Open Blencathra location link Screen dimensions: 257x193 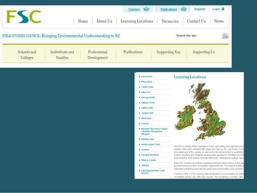tap(147, 82)
